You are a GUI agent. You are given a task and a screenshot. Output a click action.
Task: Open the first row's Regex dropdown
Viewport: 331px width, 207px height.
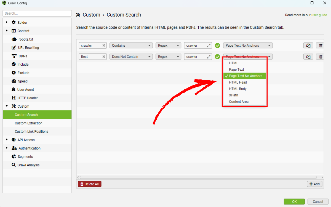168,46
